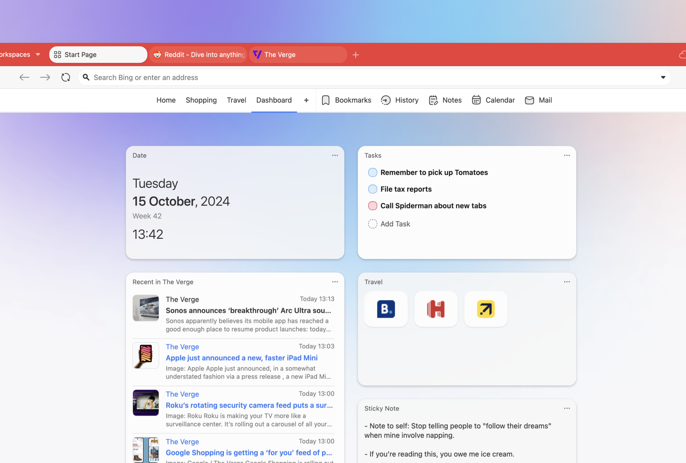Go back with the left arrow

(x=24, y=77)
